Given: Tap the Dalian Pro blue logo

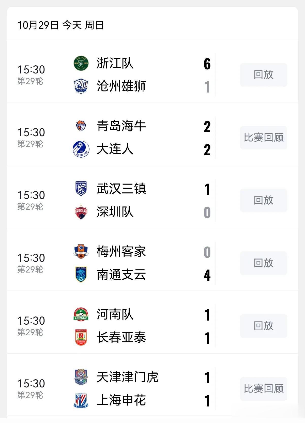Looking at the screenshot, I should 81,149.
